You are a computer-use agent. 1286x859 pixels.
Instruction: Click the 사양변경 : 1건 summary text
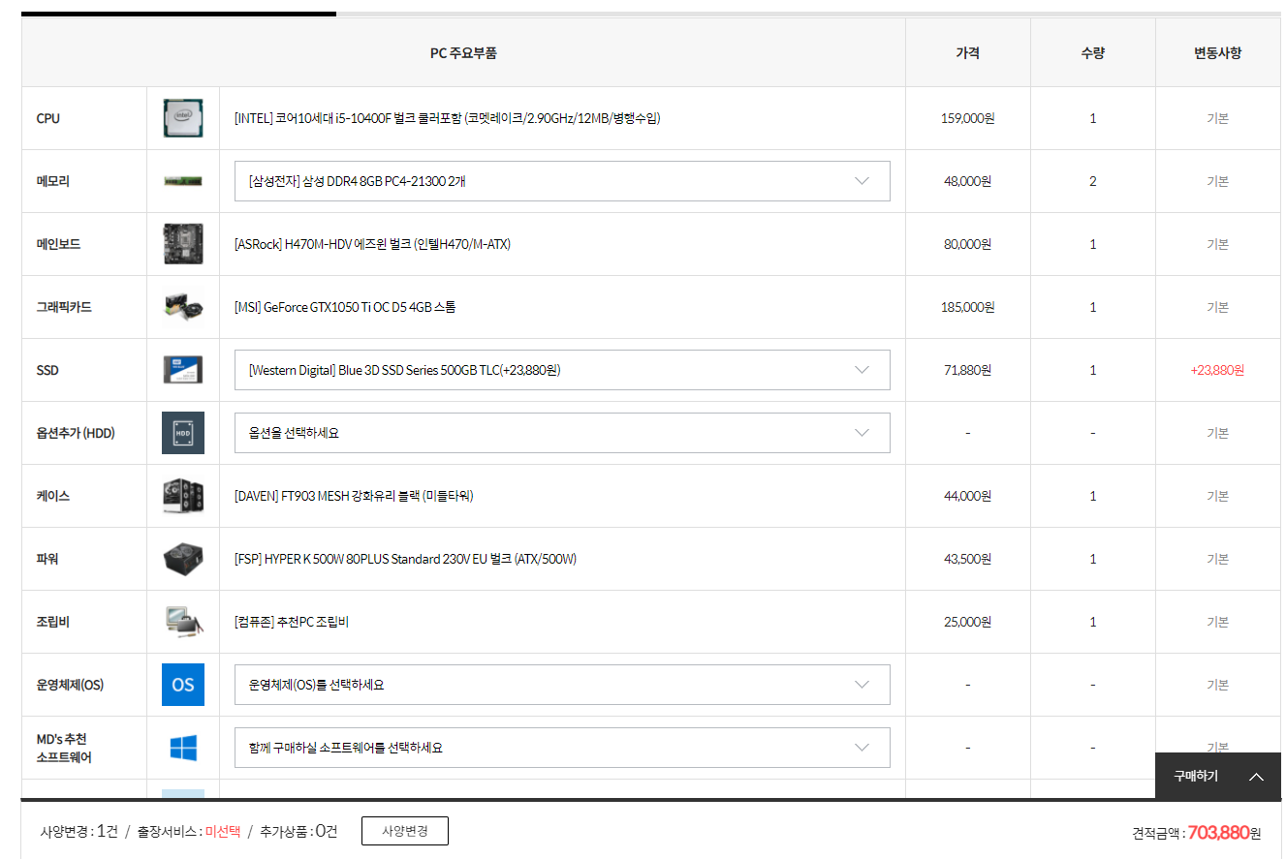click(78, 832)
